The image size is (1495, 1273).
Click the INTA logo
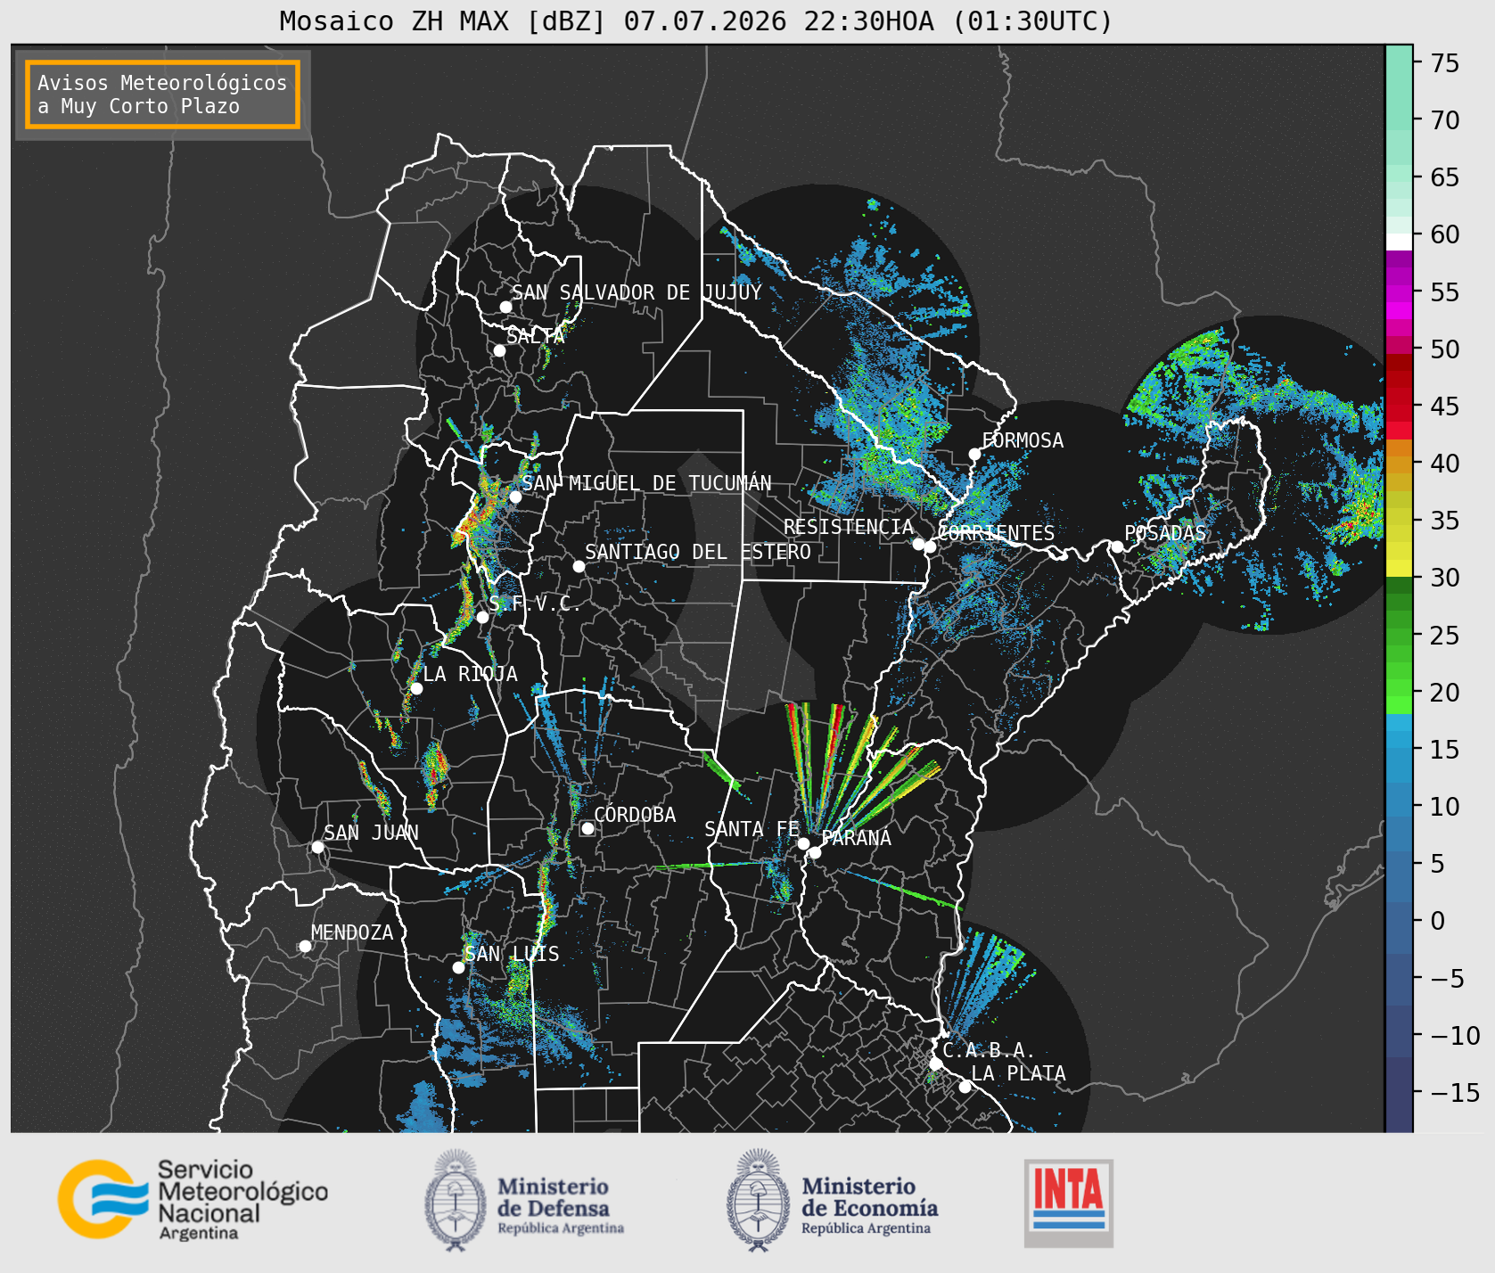(1069, 1203)
